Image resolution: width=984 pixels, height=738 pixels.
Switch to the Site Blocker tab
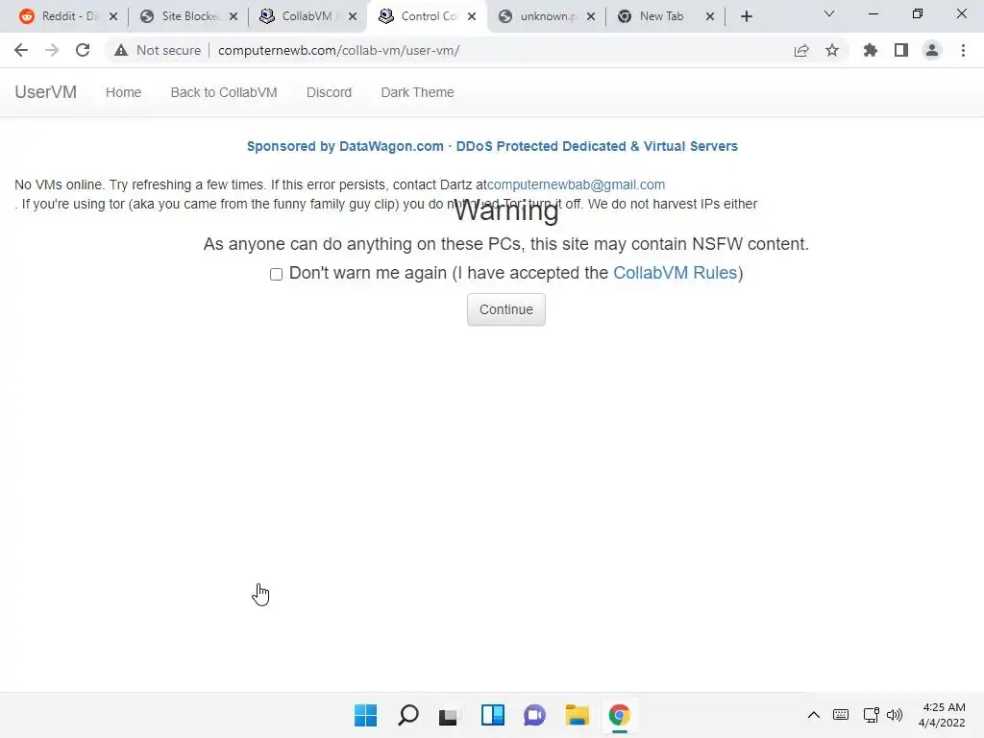tap(188, 16)
